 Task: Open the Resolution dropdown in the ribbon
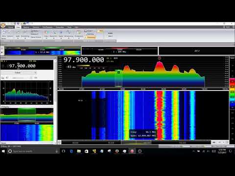[x=53, y=34]
